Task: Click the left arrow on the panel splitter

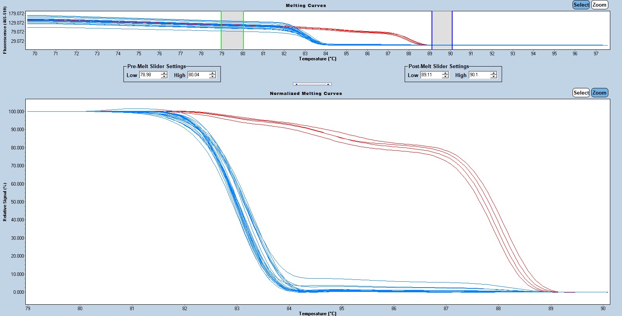Action: pyautogui.click(x=296, y=84)
